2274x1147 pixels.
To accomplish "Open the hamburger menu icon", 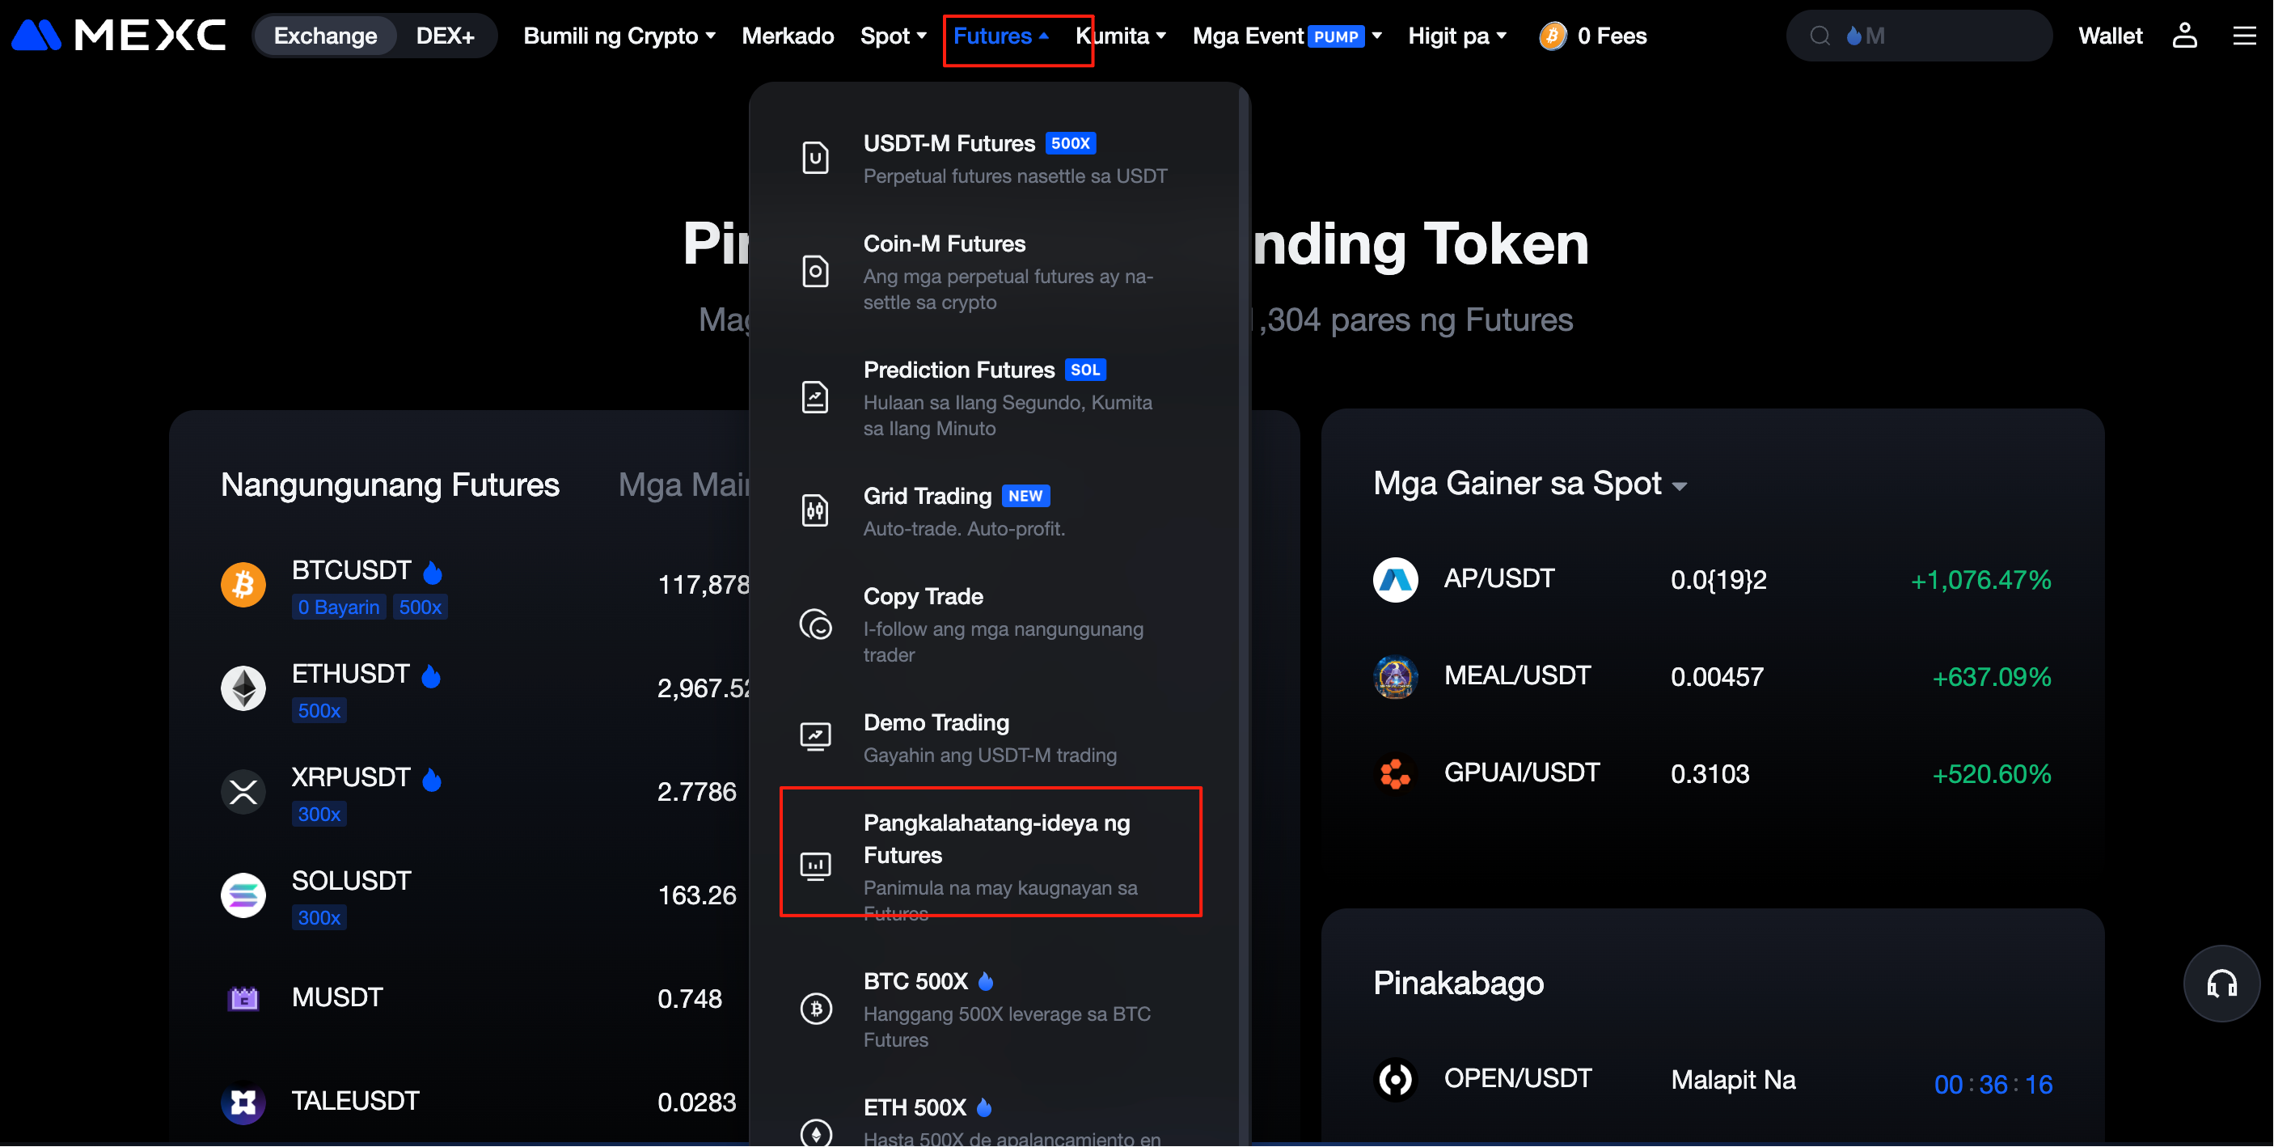I will point(2244,36).
